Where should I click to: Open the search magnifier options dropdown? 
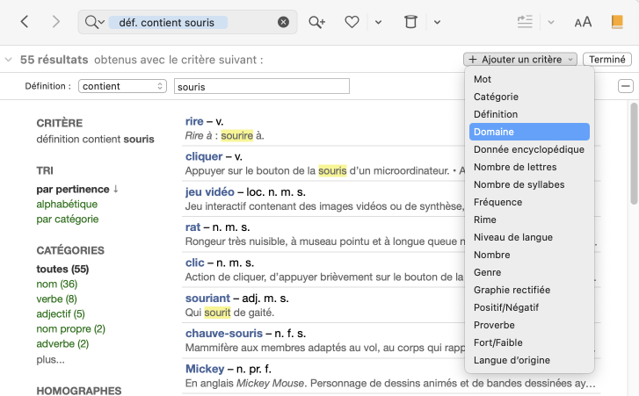pyautogui.click(x=94, y=22)
